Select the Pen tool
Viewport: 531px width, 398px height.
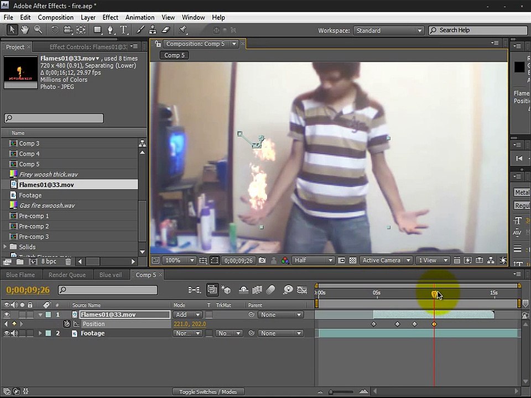point(111,30)
